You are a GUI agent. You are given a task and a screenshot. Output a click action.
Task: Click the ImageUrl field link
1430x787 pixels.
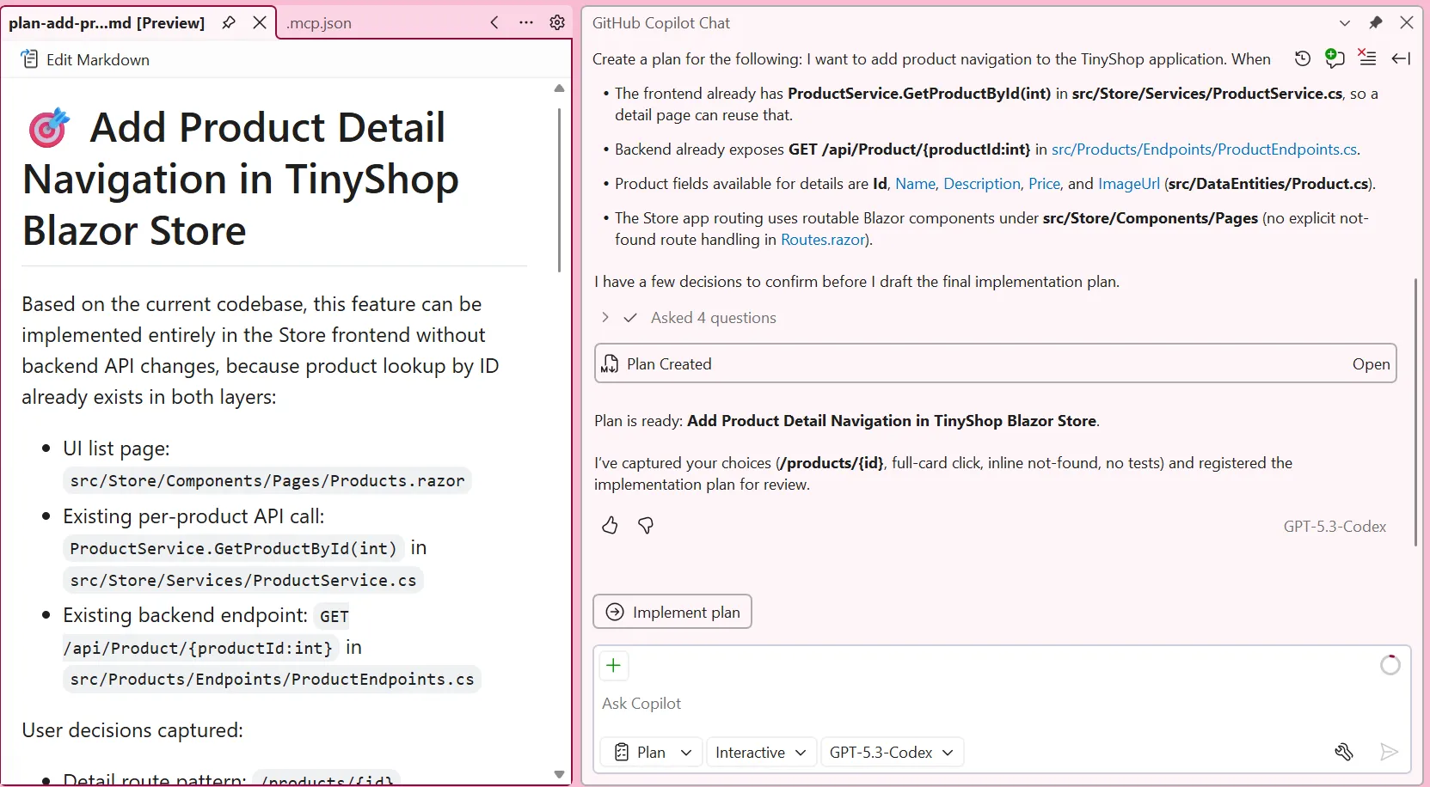tap(1128, 184)
